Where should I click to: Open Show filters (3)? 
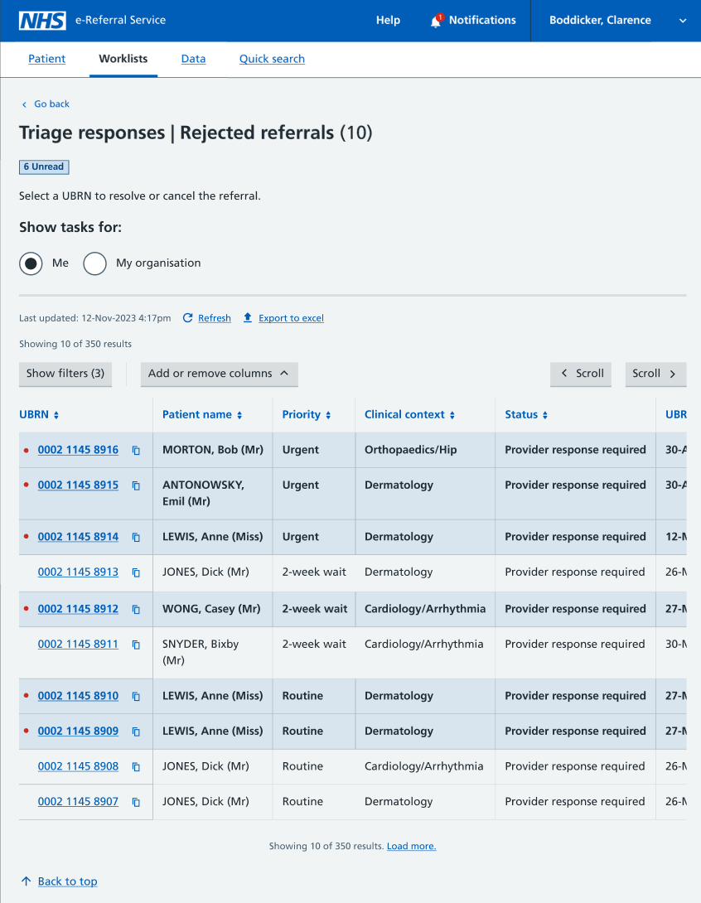65,374
